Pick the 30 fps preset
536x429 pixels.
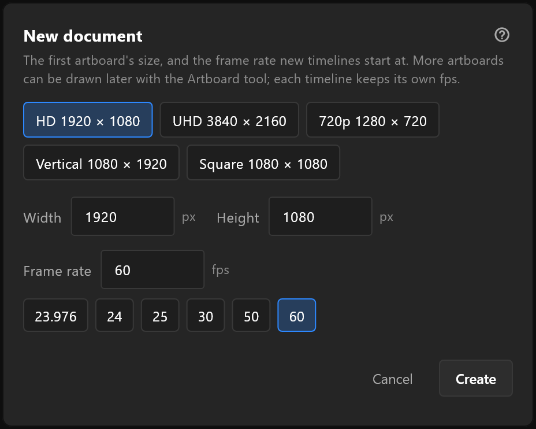click(x=206, y=315)
